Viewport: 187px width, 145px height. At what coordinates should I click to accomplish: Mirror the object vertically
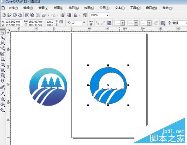(x=91, y=24)
